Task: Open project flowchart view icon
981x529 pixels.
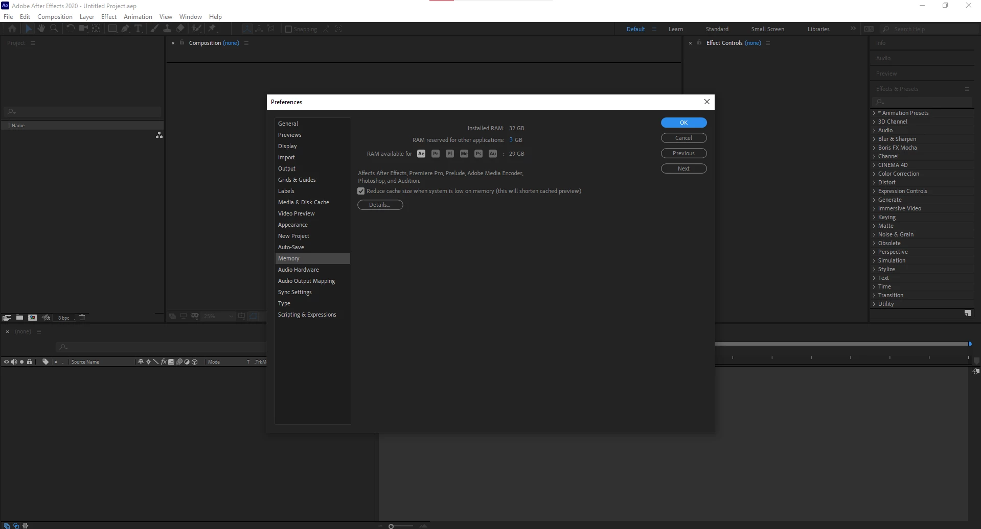Action: [159, 135]
